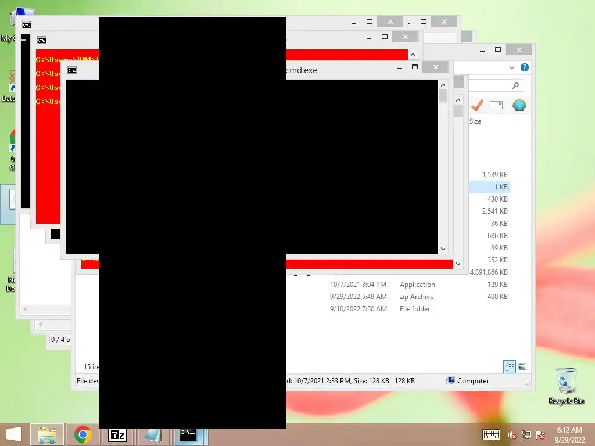595x446 pixels.
Task: Click the scroll down arrow in cmd.exe window
Action: (443, 249)
